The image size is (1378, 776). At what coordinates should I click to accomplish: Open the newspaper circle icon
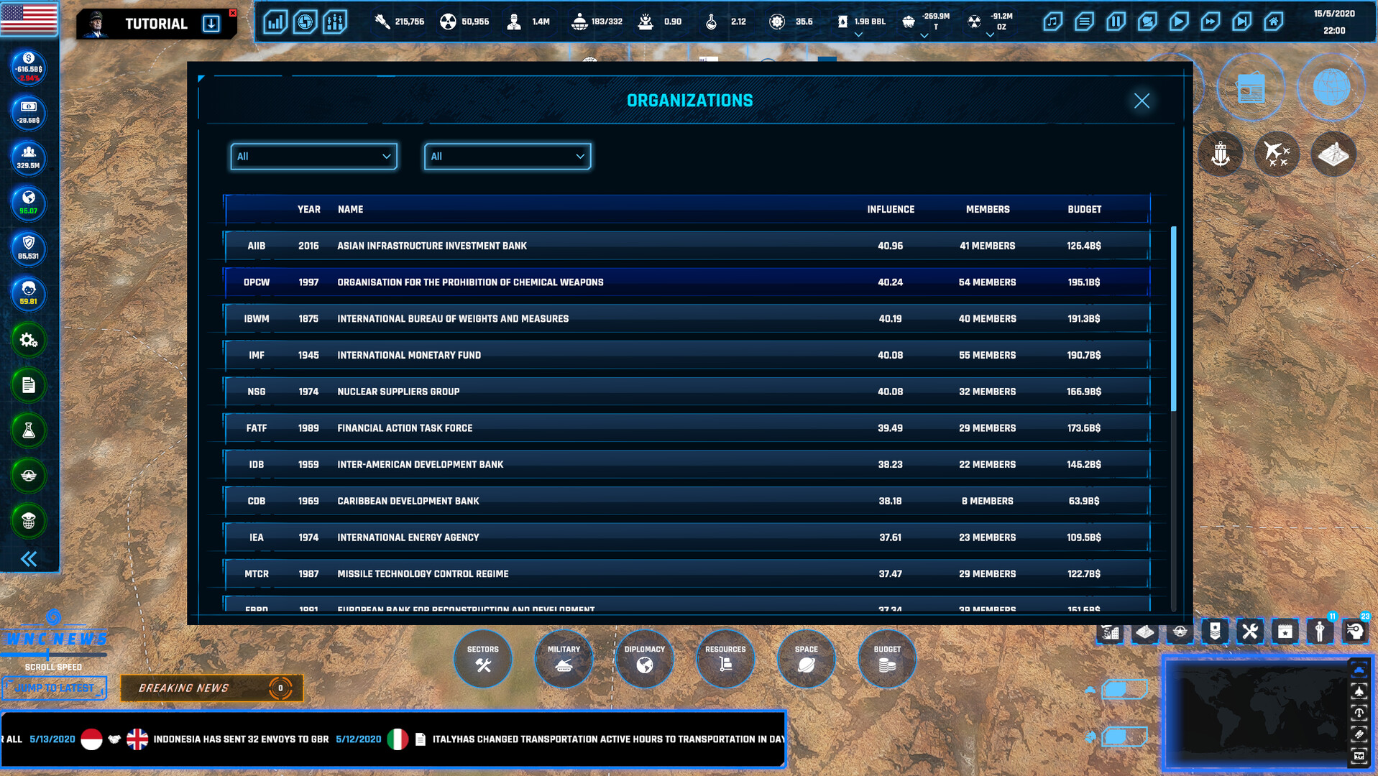1251,88
